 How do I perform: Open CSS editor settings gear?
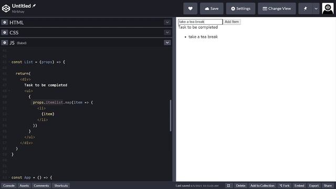[5, 33]
